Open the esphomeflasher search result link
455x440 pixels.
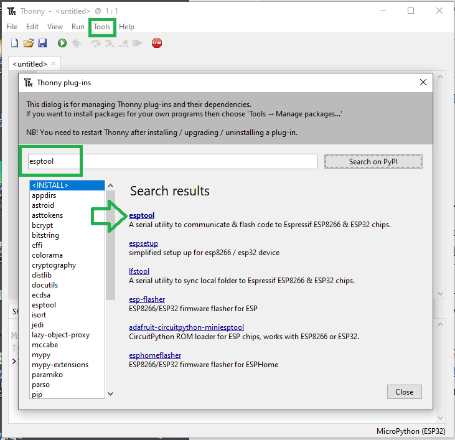pos(155,355)
